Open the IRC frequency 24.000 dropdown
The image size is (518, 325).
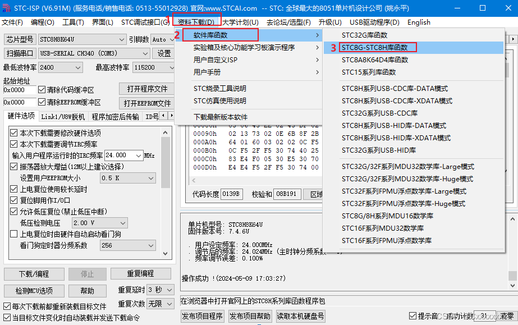click(123, 155)
